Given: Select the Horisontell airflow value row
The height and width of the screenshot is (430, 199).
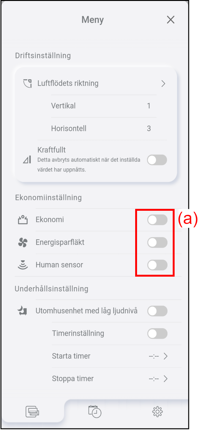Looking at the screenshot, I should (101, 129).
